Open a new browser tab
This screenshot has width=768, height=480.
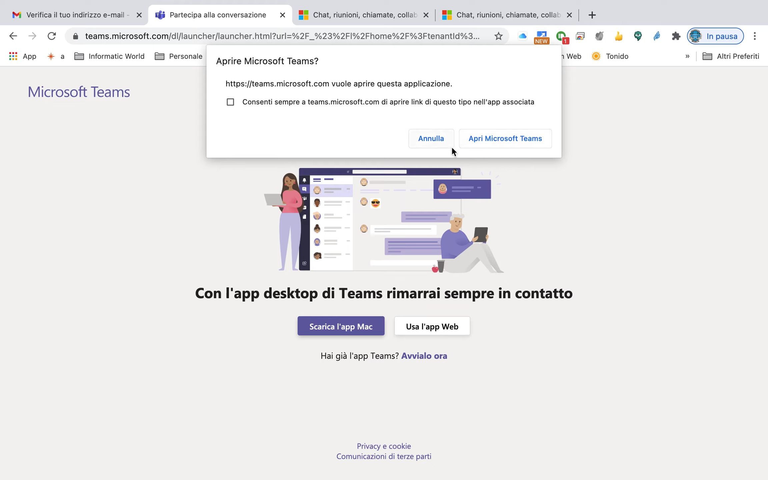[x=592, y=15]
